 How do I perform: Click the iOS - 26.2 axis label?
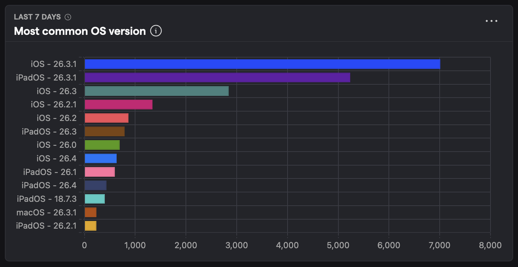pyautogui.click(x=56, y=118)
